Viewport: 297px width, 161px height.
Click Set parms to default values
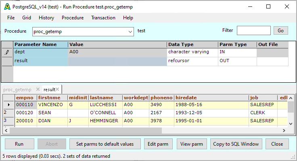105,144
